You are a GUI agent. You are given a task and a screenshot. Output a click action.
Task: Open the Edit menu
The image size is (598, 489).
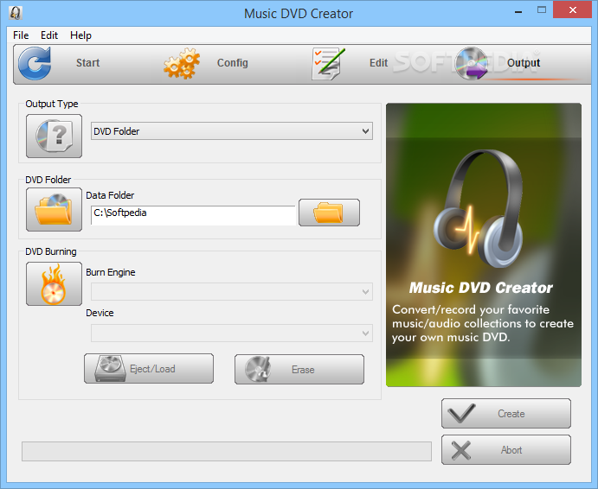tap(49, 35)
